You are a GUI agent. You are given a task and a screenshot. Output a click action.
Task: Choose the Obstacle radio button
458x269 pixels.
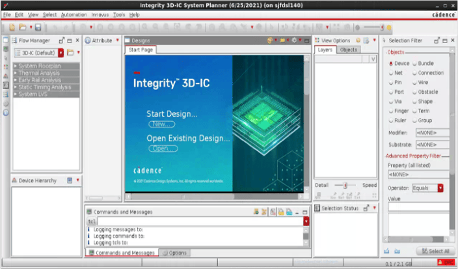tap(414, 92)
